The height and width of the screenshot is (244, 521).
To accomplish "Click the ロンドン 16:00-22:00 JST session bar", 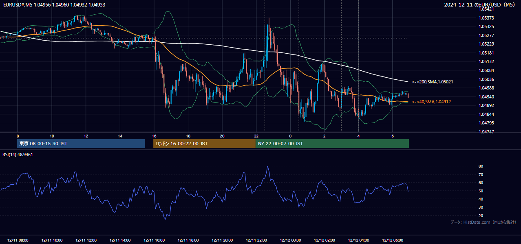I will click(x=204, y=144).
